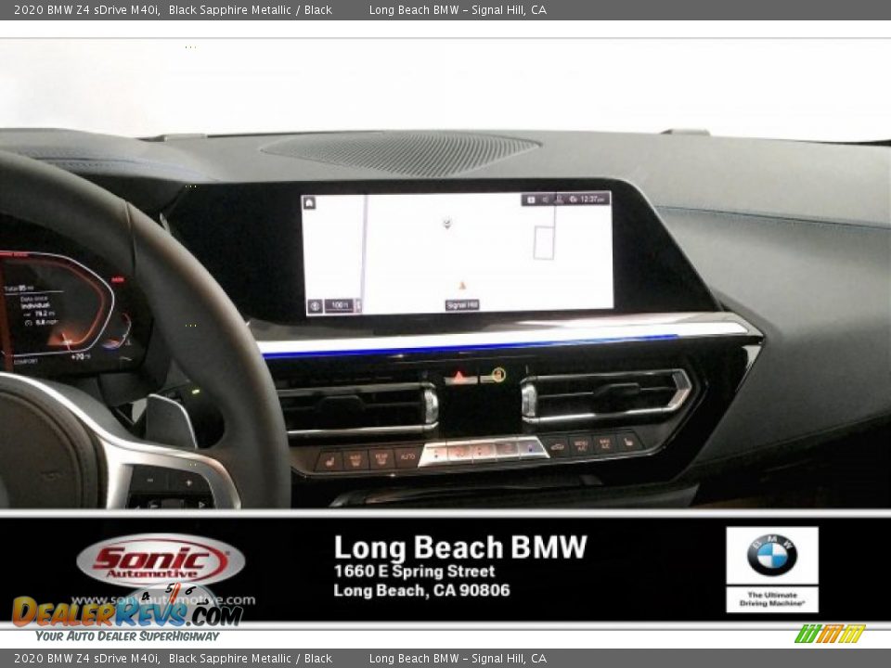Tap the connectivity icon beside the clock

[573, 199]
